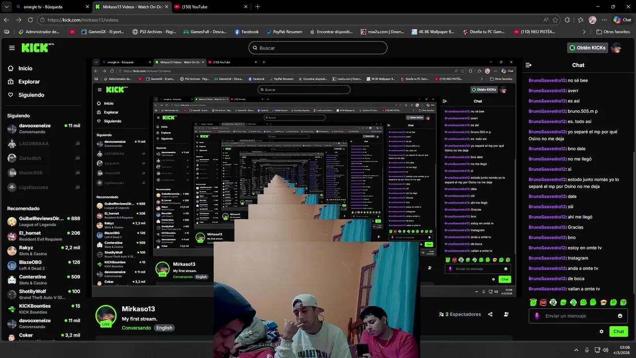This screenshot has height=358, width=636.
Task: Reload page with browser refresh icon
Action: [30, 20]
